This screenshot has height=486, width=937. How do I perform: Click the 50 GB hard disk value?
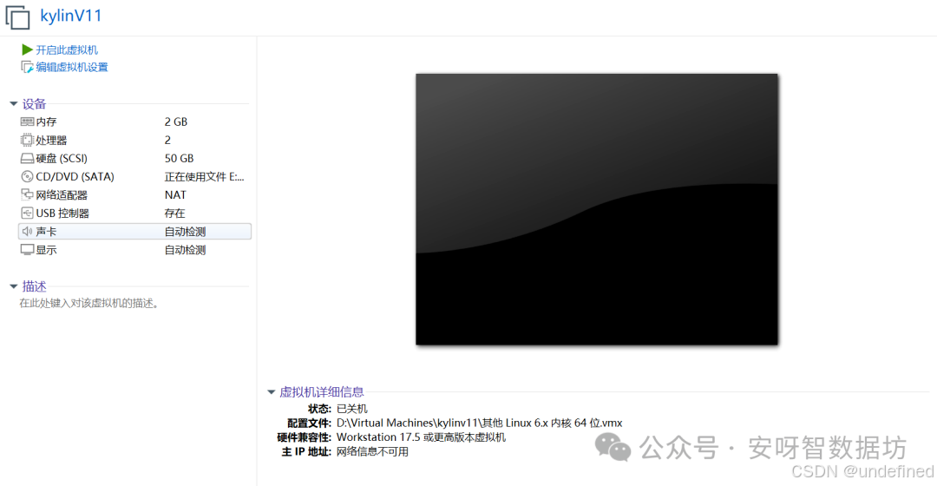click(180, 159)
